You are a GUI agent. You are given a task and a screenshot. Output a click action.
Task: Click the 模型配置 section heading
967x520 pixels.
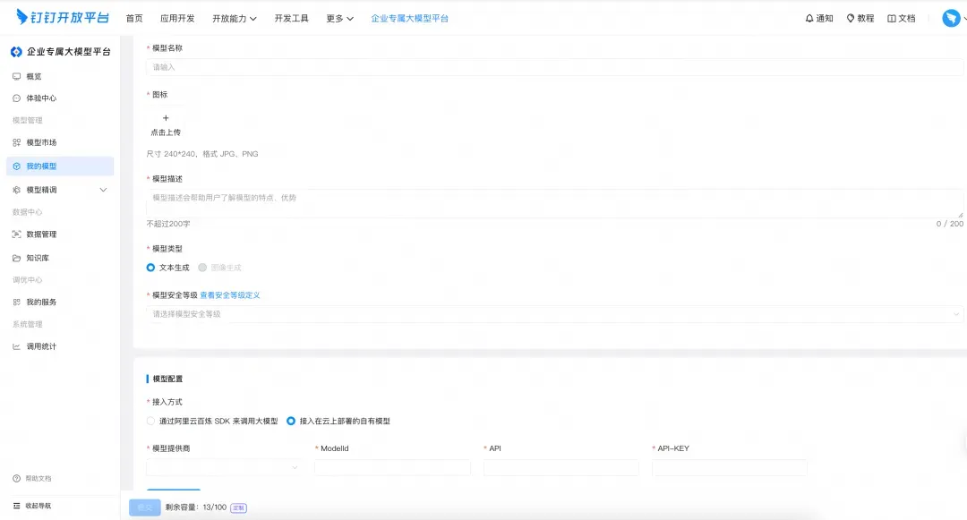pyautogui.click(x=167, y=379)
